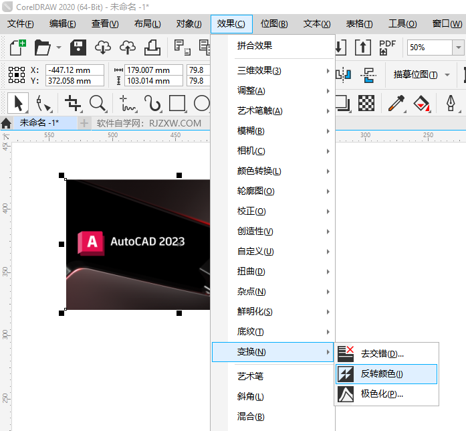Choose 去交错(D)... from the submenu
466x431 pixels.
[386, 353]
